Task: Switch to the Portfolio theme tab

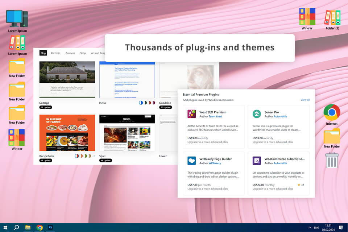Action: (55, 53)
